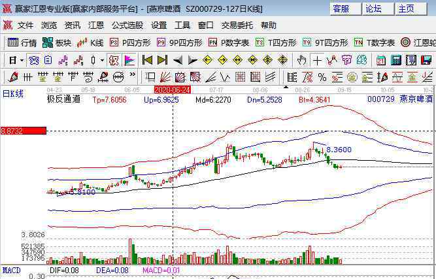Select the hand pan tool

point(301,60)
